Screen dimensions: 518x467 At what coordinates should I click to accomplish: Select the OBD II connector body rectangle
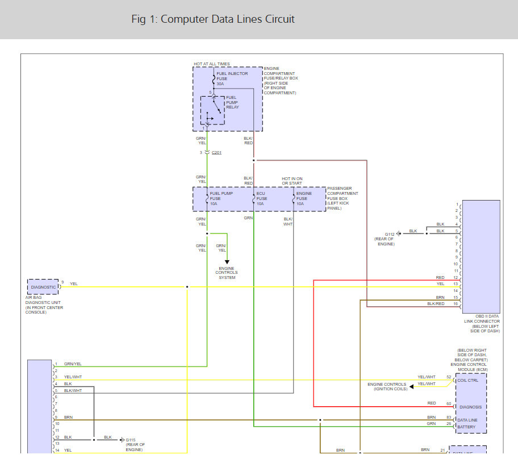click(x=481, y=256)
